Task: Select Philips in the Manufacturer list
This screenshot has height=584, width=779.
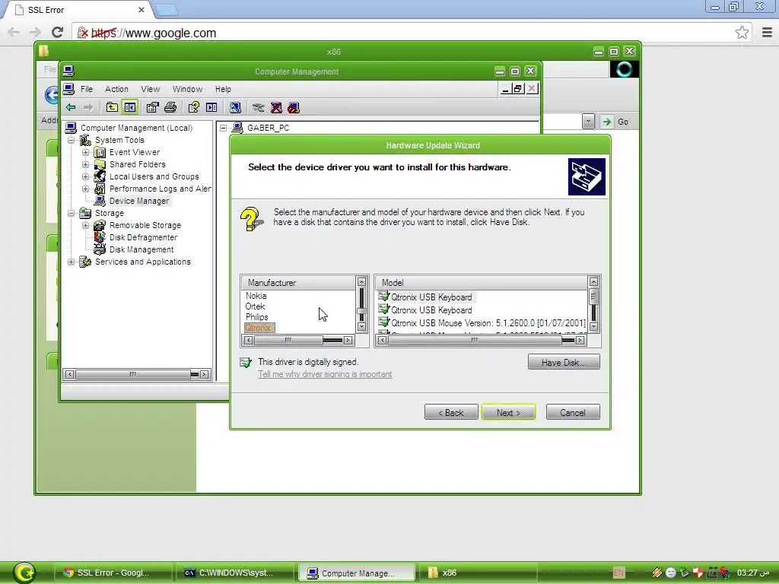Action: 257,317
